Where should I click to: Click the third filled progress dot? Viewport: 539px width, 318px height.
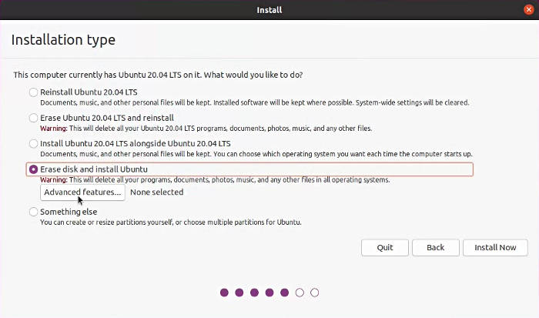click(x=254, y=293)
